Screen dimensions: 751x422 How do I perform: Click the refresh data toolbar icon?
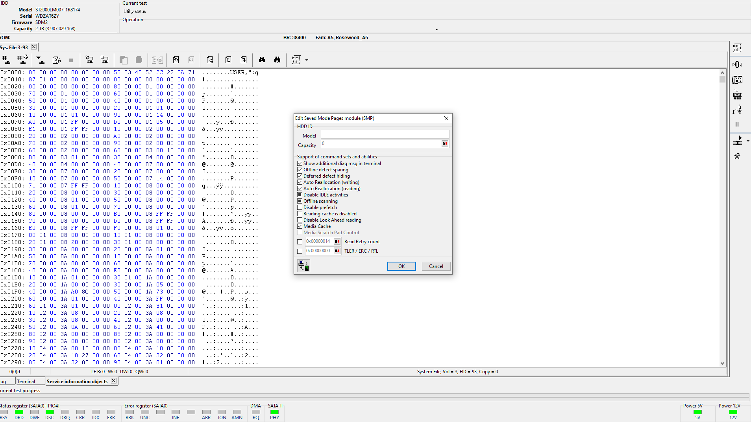56,60
